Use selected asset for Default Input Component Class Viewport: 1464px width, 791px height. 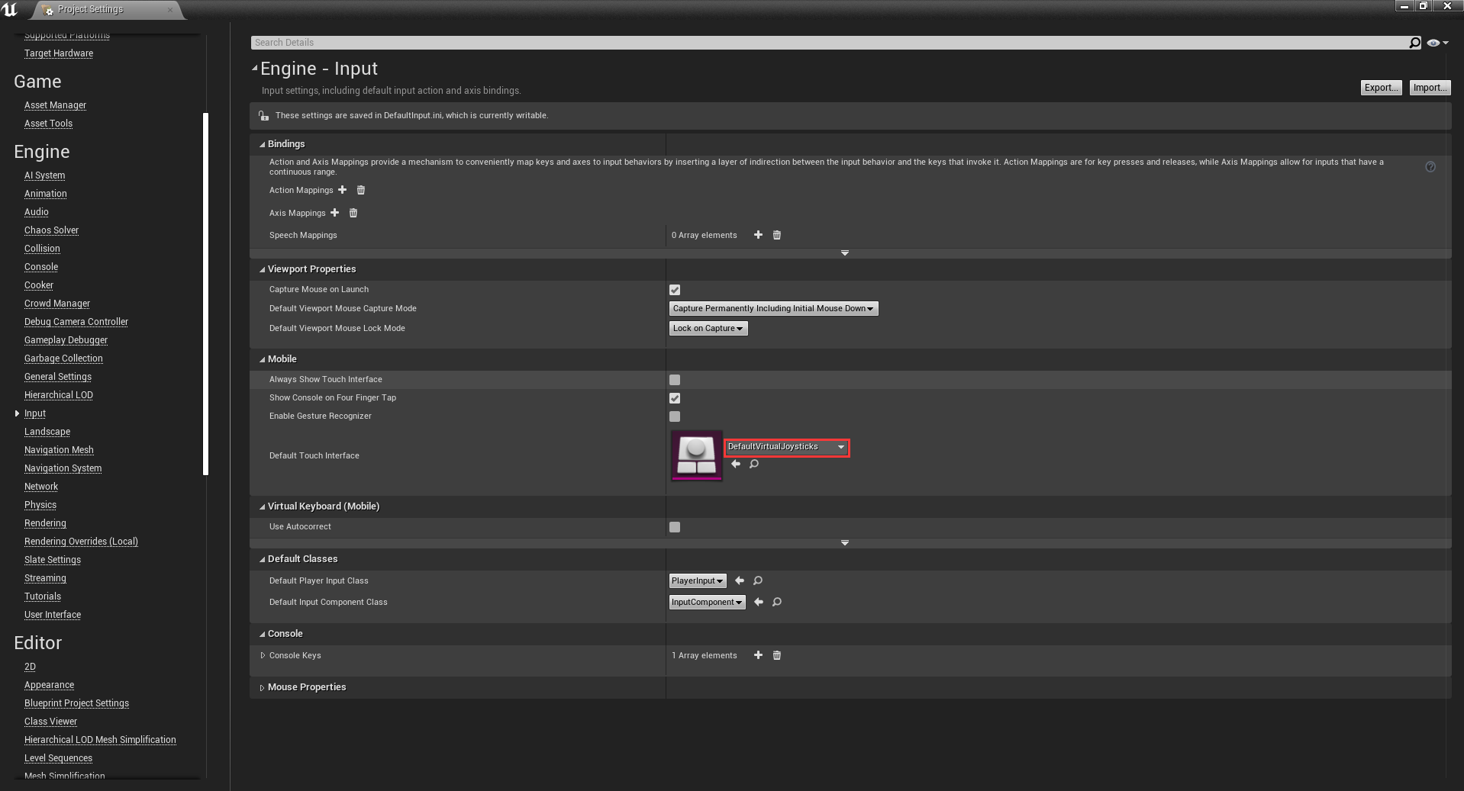[759, 602]
